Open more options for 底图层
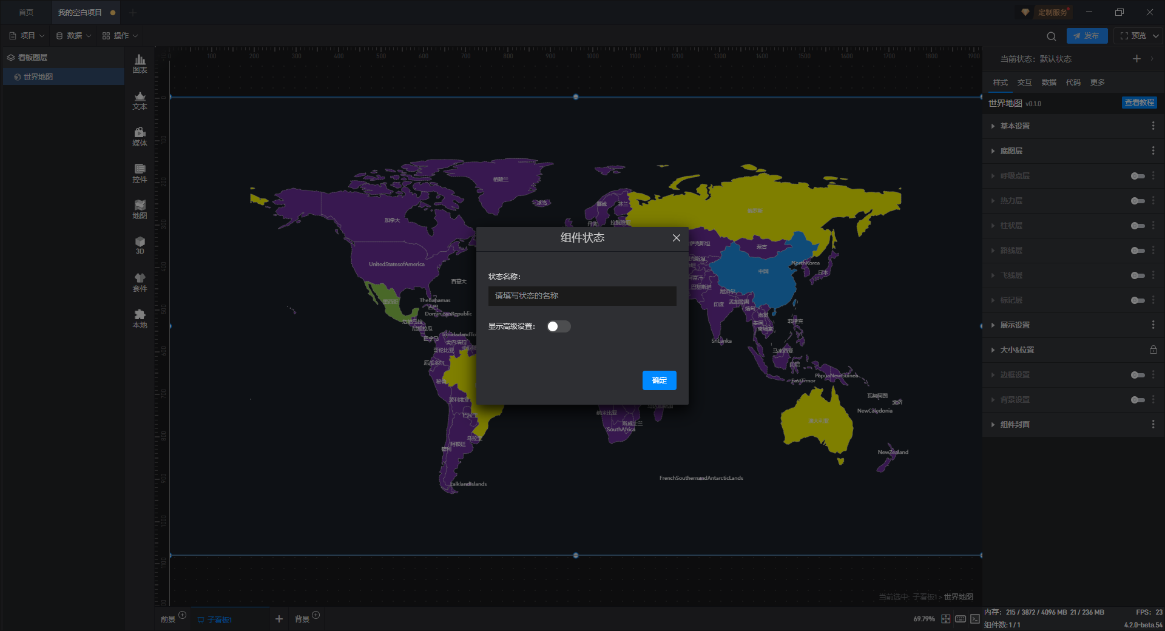 pyautogui.click(x=1153, y=150)
